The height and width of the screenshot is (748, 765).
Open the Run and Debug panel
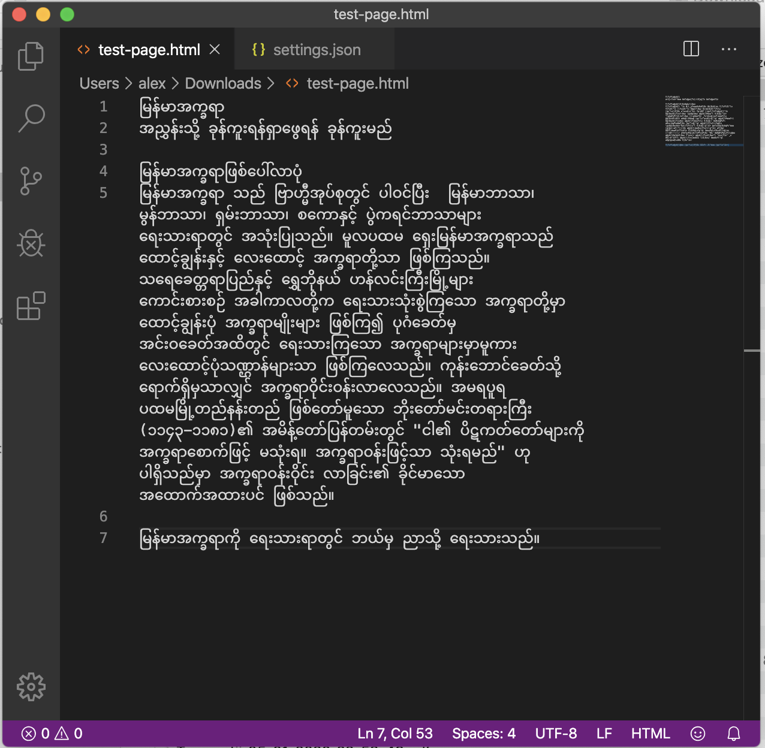tap(31, 243)
